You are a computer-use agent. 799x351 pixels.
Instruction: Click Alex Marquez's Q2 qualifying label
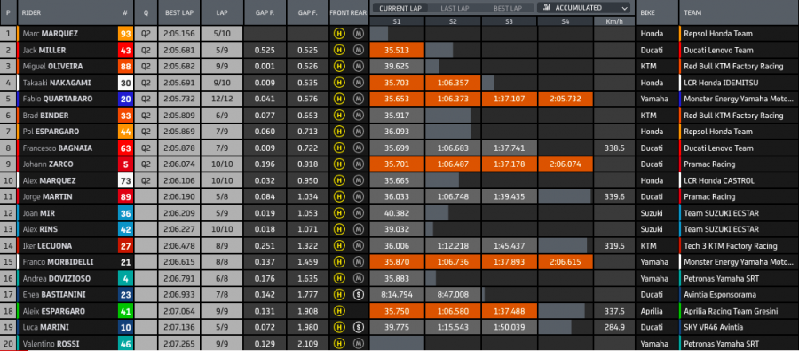[x=146, y=180]
